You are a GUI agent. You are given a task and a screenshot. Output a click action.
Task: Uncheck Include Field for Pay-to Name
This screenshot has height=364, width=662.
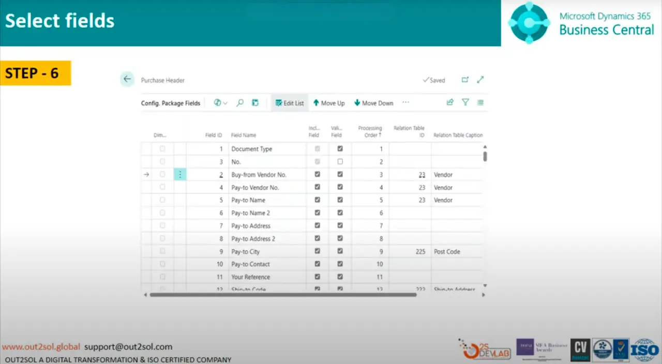(x=318, y=200)
